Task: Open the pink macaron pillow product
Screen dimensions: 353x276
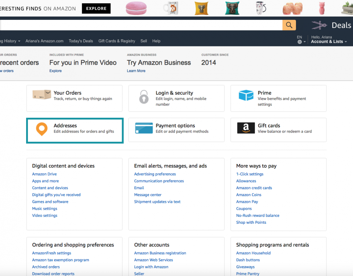Action: (x=136, y=8)
